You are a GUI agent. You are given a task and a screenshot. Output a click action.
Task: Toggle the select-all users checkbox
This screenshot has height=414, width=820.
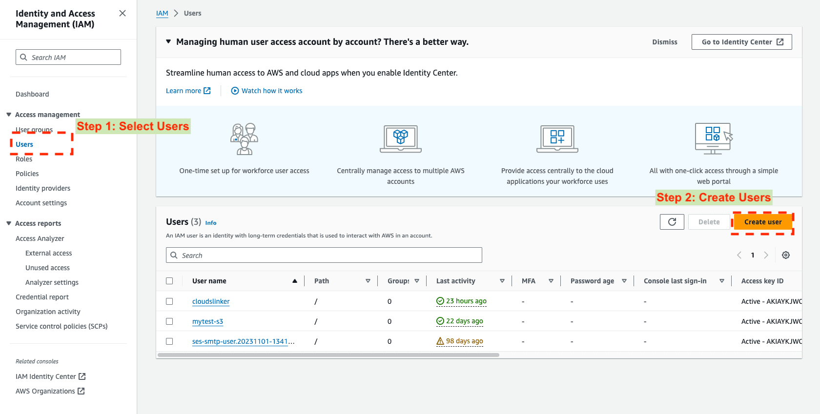(169, 281)
